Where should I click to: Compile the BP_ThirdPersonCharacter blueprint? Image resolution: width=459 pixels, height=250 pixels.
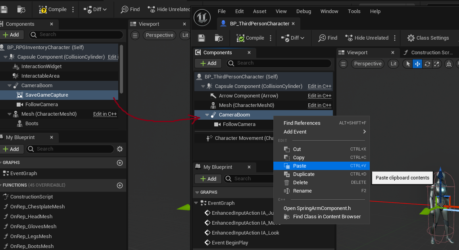pos(250,38)
